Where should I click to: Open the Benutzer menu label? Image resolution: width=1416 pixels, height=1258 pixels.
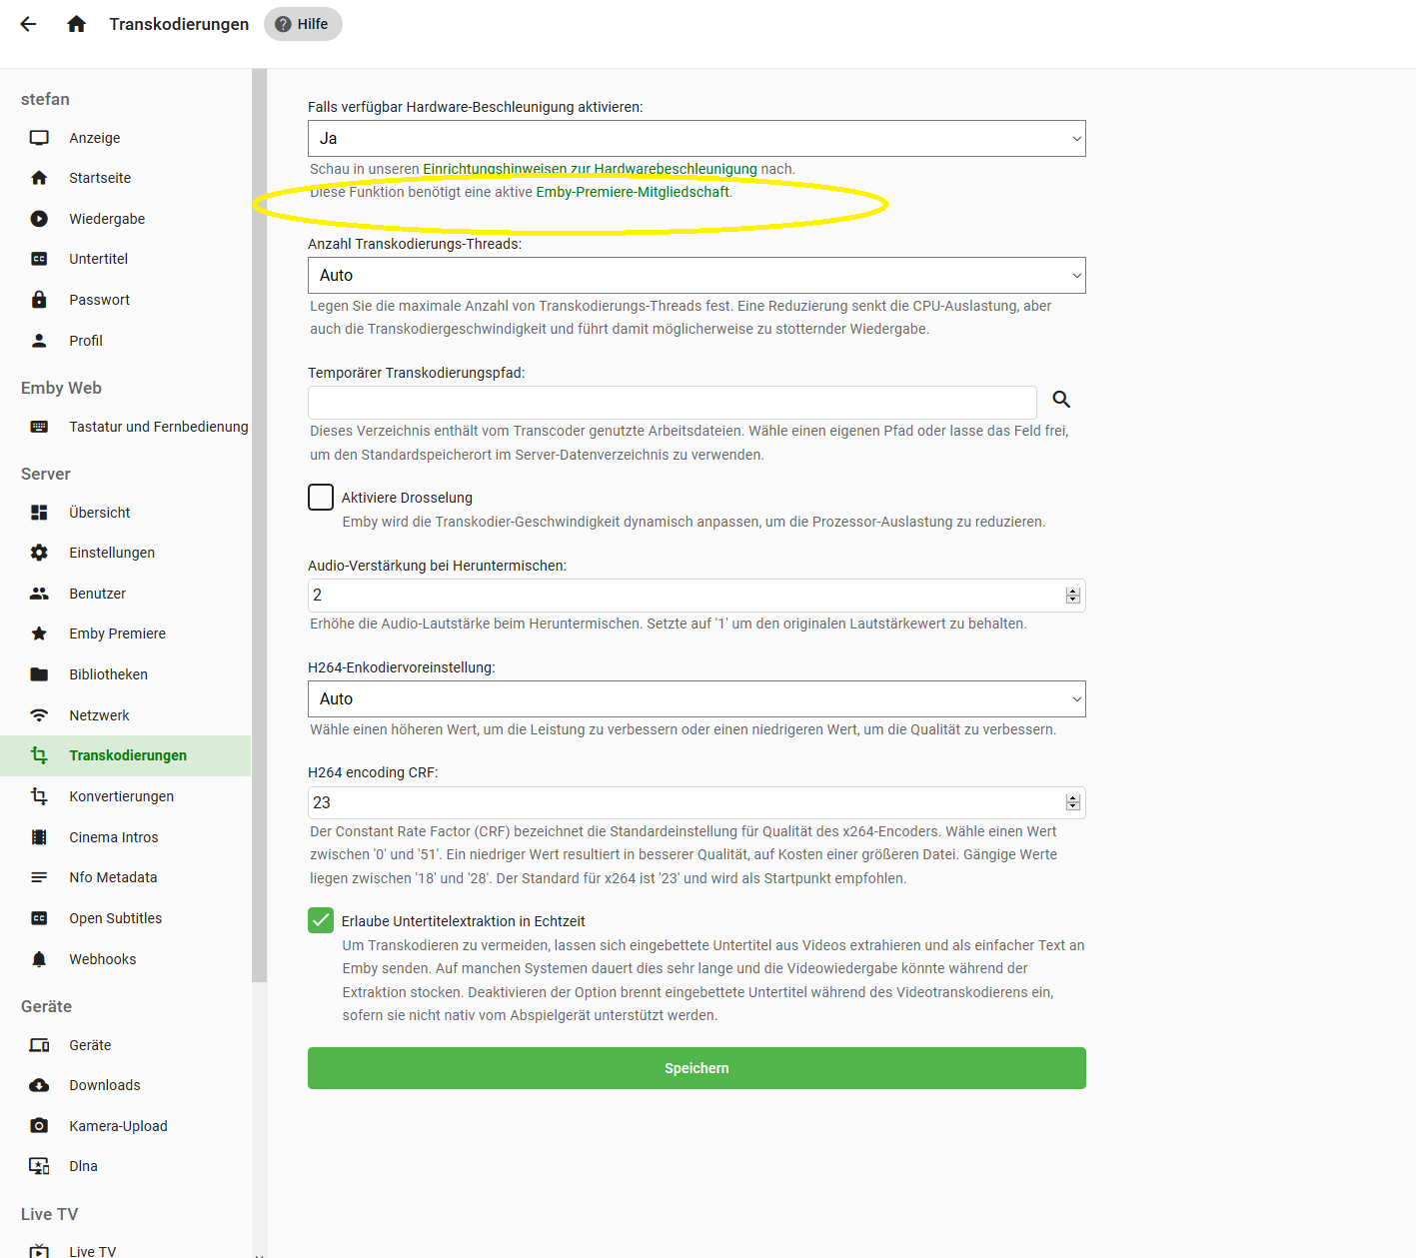pos(97,594)
